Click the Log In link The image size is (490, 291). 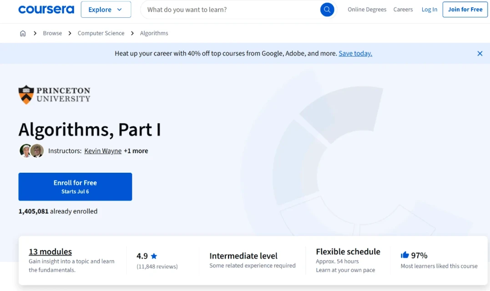point(429,10)
